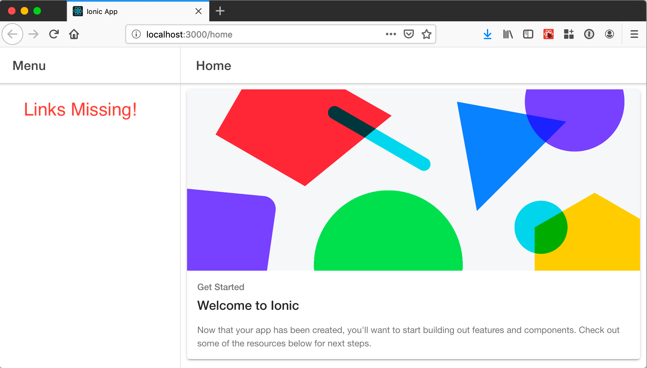Screen dimensions: 647x368
Task: Open the hamburger application menu
Action: point(634,34)
